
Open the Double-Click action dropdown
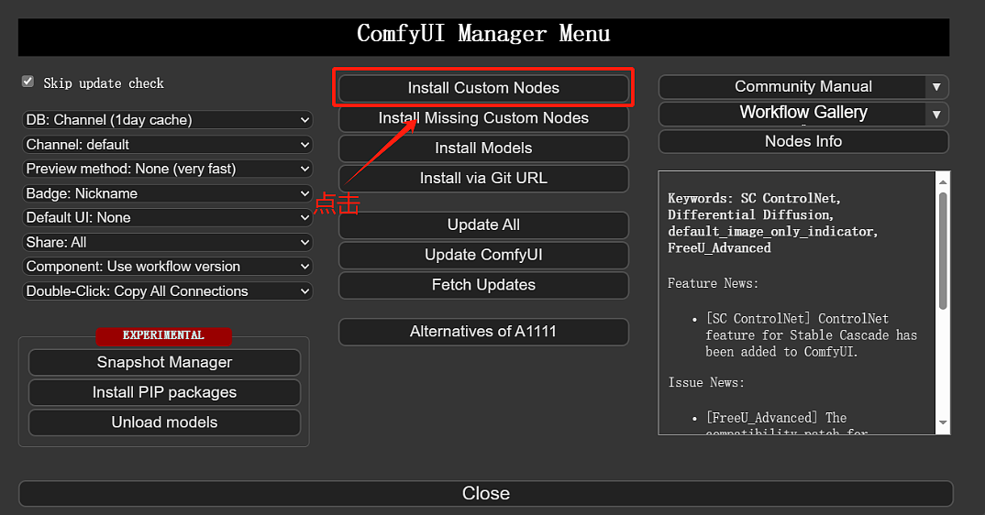point(167,291)
